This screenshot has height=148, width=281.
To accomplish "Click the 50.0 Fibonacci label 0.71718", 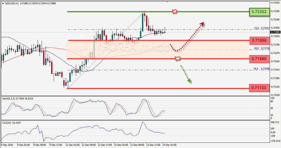I will pos(262,48).
